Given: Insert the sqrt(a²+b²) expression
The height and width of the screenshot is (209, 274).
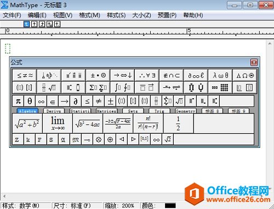Looking at the screenshot, I should pyautogui.click(x=27, y=123).
